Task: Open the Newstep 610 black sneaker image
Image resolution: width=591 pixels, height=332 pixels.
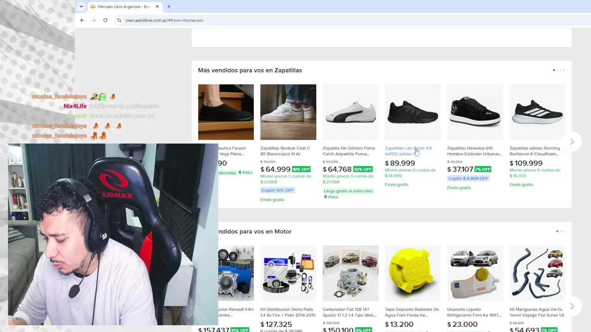Action: 475,112
